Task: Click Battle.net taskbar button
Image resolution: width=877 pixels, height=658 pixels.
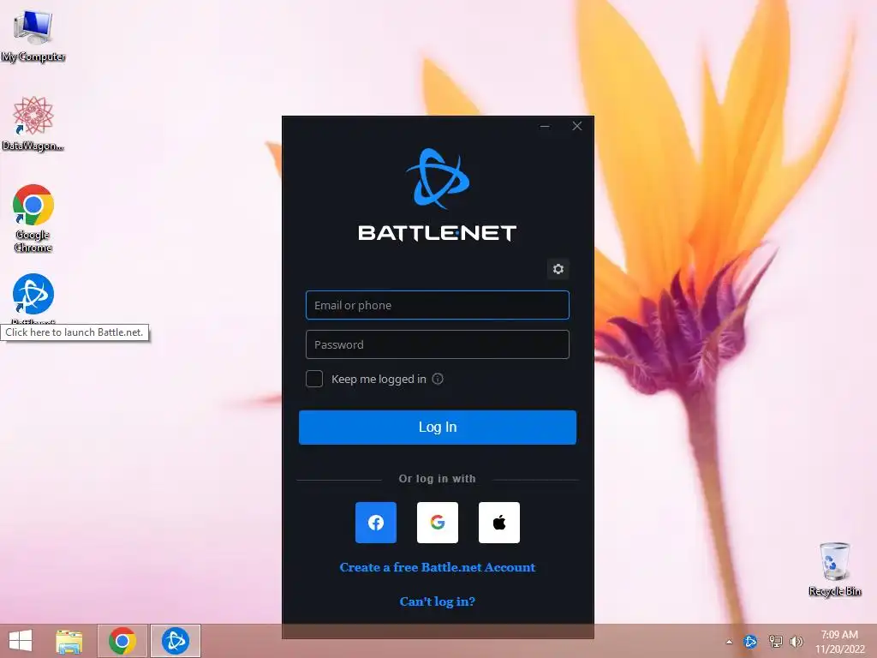Action: pos(175,641)
